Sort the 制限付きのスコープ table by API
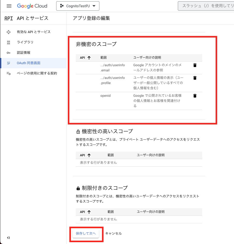The height and width of the screenshot is (244, 234). click(86, 212)
